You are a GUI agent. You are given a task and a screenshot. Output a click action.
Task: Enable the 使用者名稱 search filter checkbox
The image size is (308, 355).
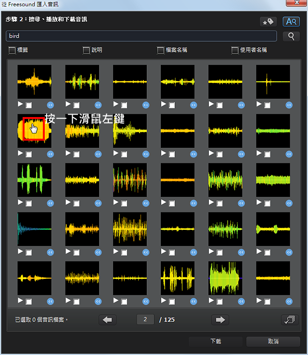(x=235, y=50)
